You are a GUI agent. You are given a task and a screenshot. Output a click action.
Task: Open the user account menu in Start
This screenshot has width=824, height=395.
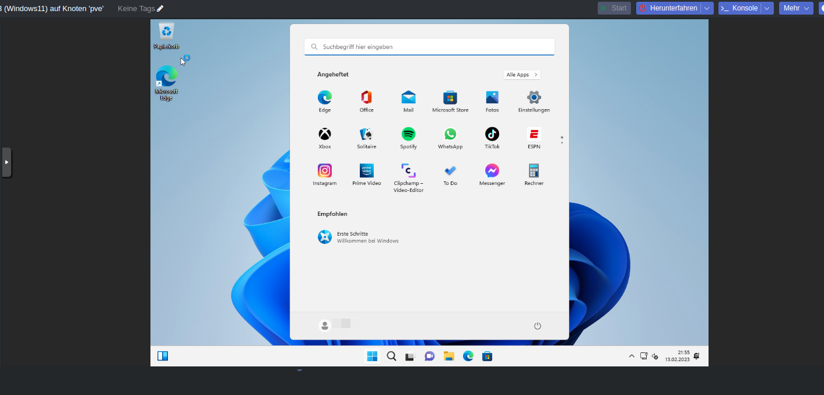pyautogui.click(x=335, y=325)
